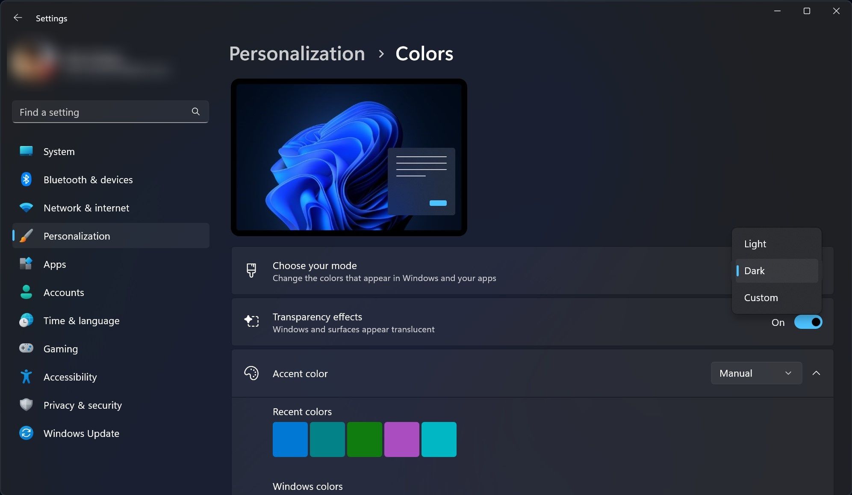The width and height of the screenshot is (852, 495).
Task: Click the Windows Update icon
Action: (x=26, y=433)
